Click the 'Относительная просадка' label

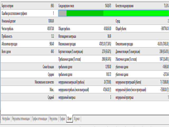(x=124, y=44)
